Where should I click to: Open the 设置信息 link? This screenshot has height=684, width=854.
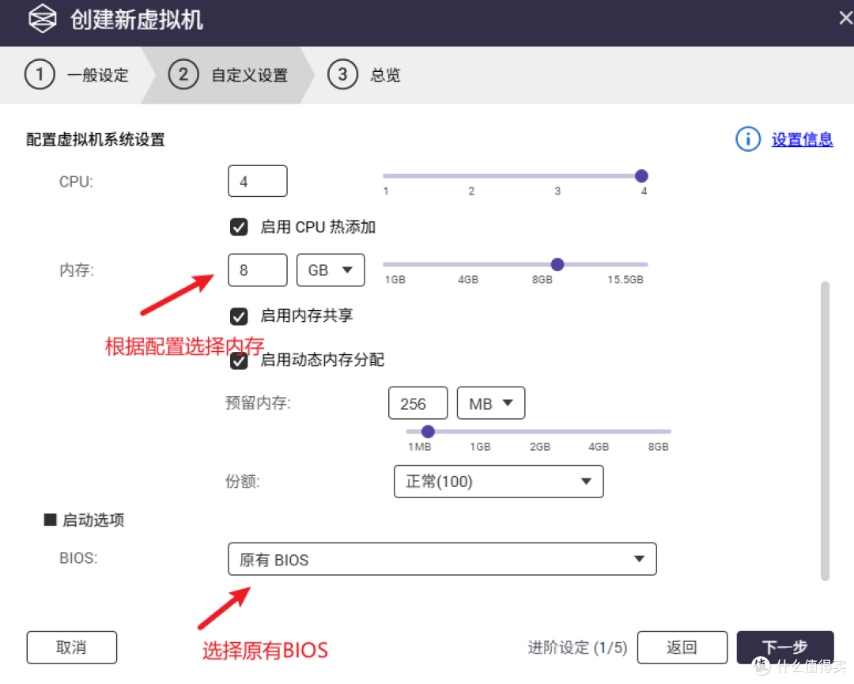click(x=802, y=139)
